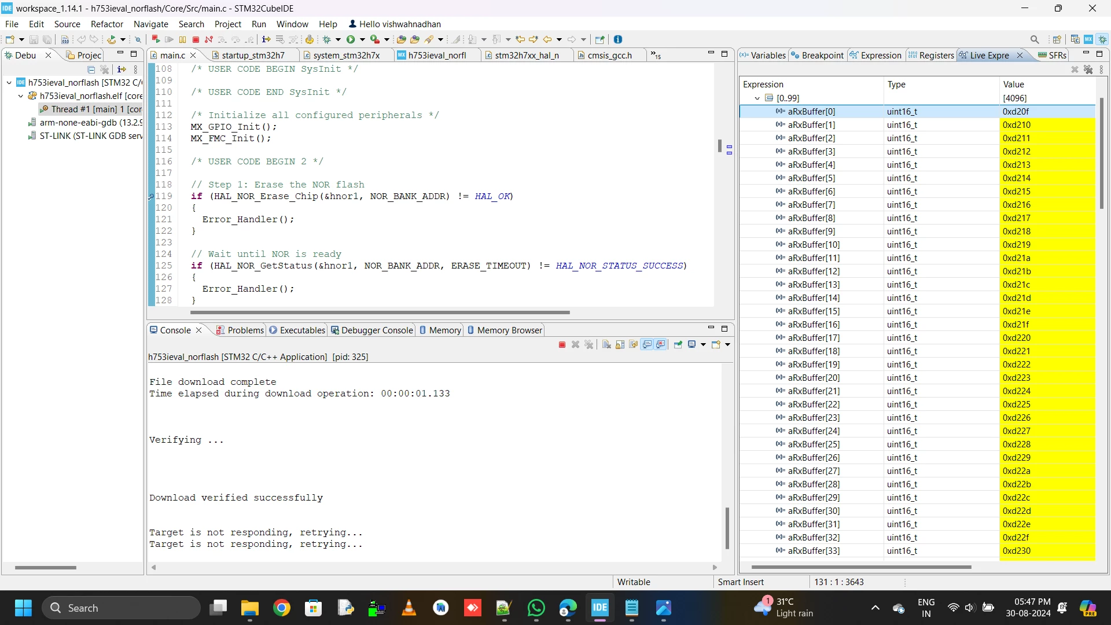Image resolution: width=1111 pixels, height=625 pixels.
Task: Open the Source menu
Action: [67, 24]
